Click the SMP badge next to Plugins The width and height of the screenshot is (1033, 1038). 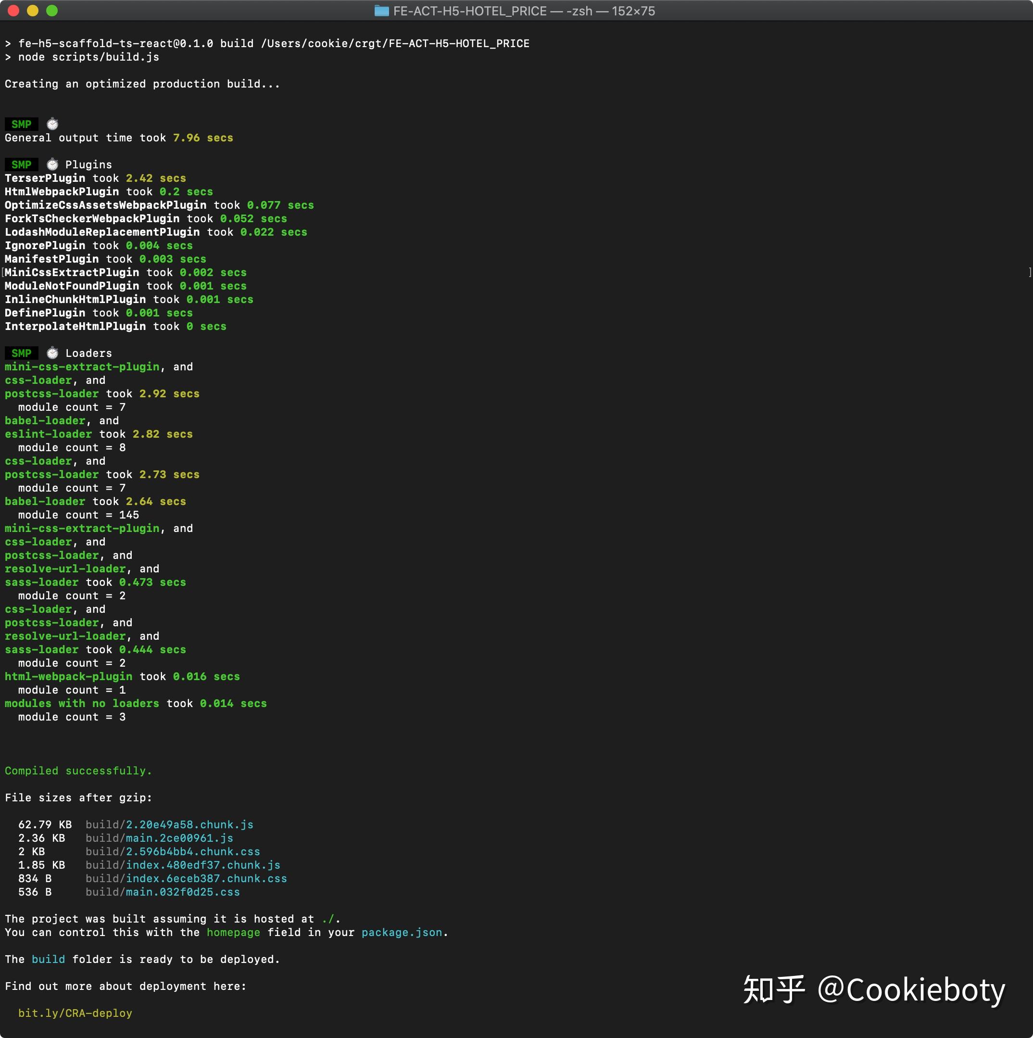[22, 165]
